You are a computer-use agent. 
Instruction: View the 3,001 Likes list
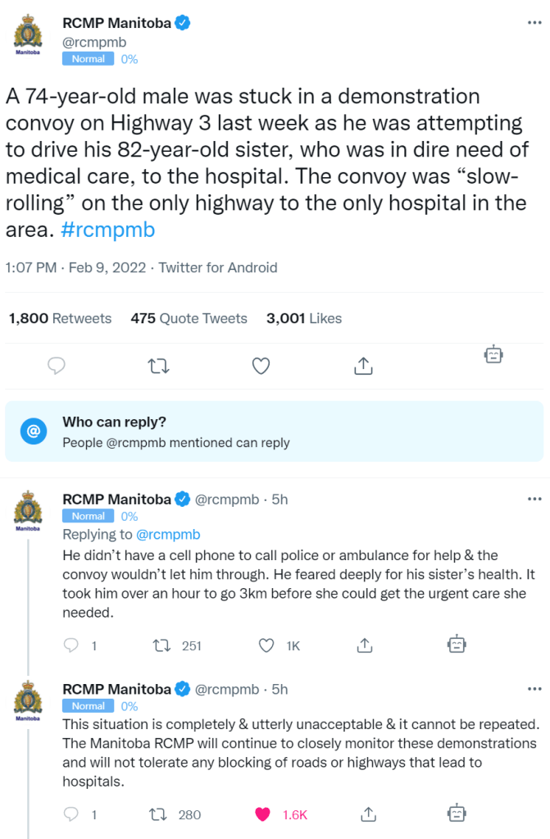pyautogui.click(x=304, y=318)
